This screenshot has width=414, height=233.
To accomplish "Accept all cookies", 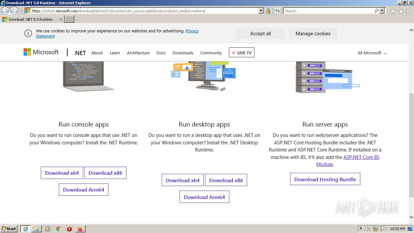I will (x=260, y=33).
